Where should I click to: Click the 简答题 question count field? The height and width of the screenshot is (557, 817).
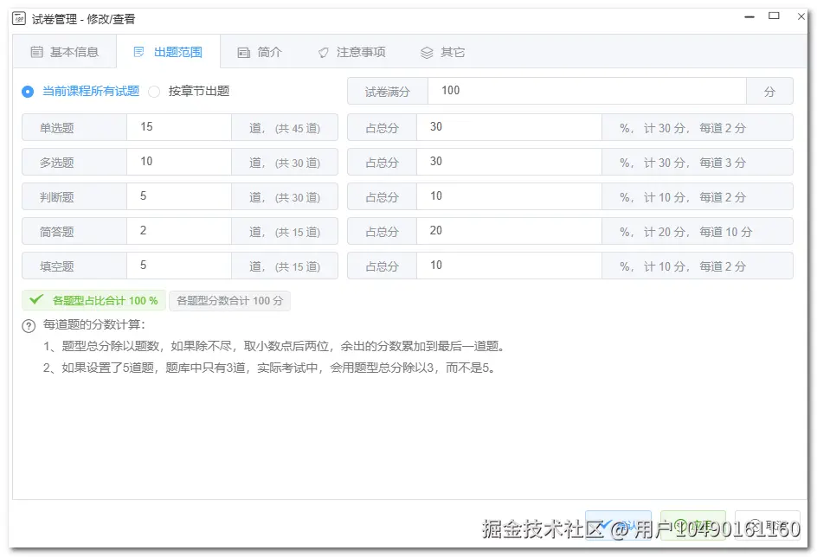(178, 231)
